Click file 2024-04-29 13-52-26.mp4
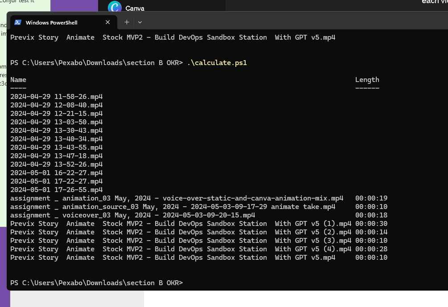 [56, 164]
